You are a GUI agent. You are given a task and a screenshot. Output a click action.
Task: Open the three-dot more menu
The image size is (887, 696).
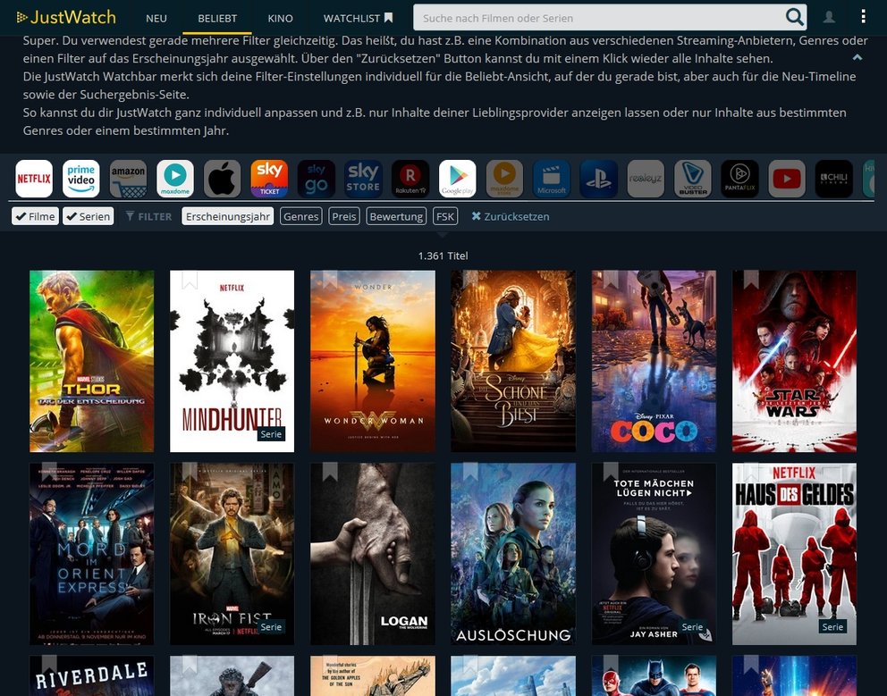click(863, 16)
